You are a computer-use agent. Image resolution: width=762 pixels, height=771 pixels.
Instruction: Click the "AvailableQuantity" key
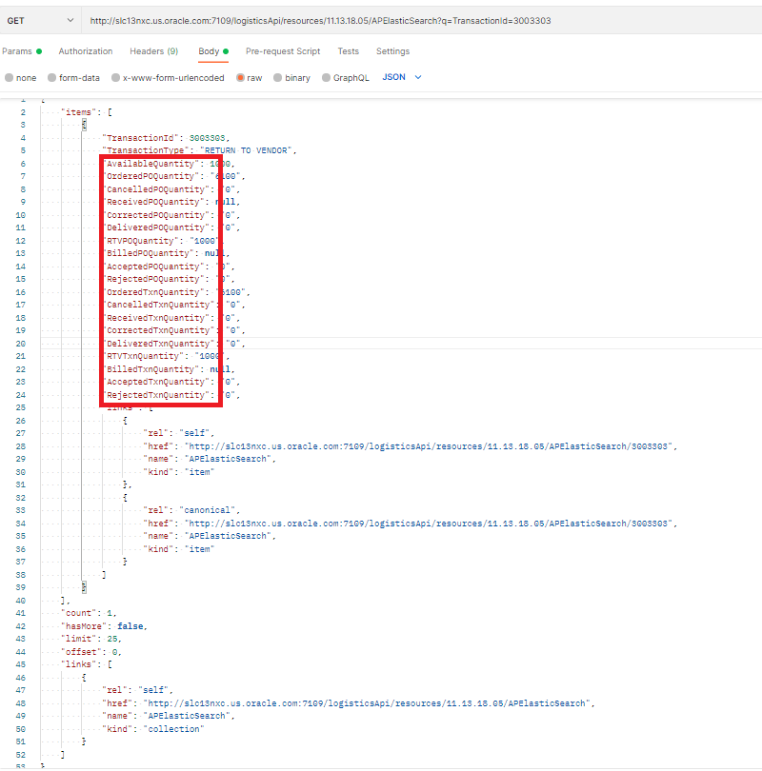pos(151,164)
